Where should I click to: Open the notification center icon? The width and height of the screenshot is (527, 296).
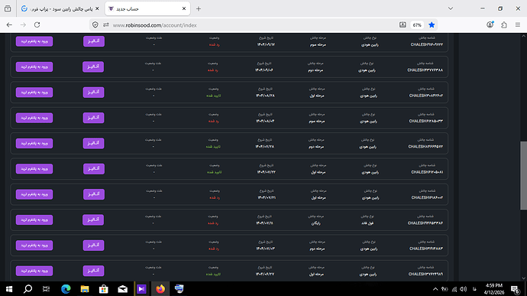[516, 289]
